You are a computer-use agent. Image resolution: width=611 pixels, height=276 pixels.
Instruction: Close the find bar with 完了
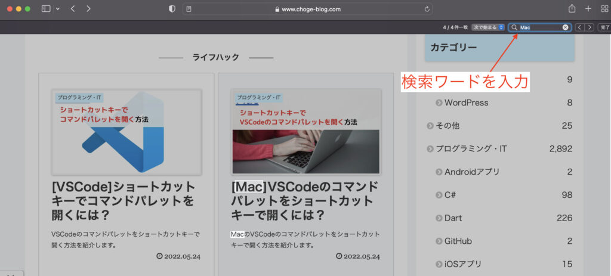(x=604, y=27)
